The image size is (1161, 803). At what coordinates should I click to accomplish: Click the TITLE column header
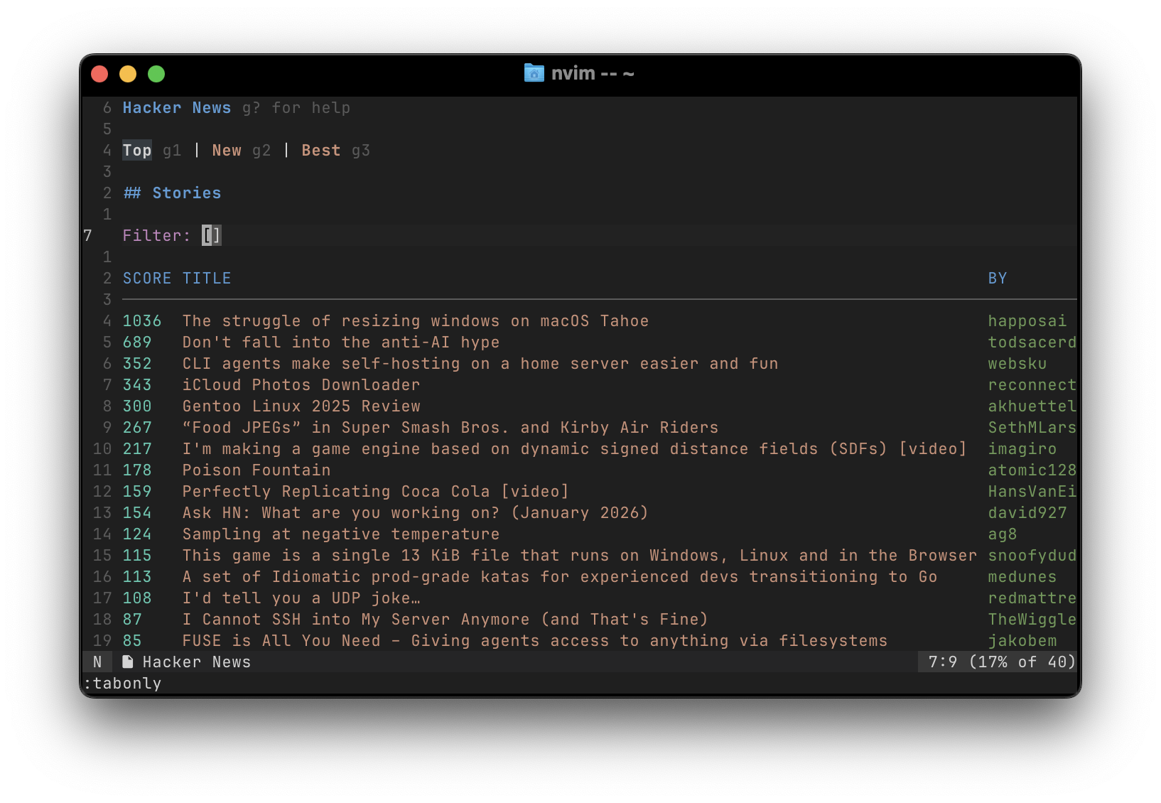(207, 278)
